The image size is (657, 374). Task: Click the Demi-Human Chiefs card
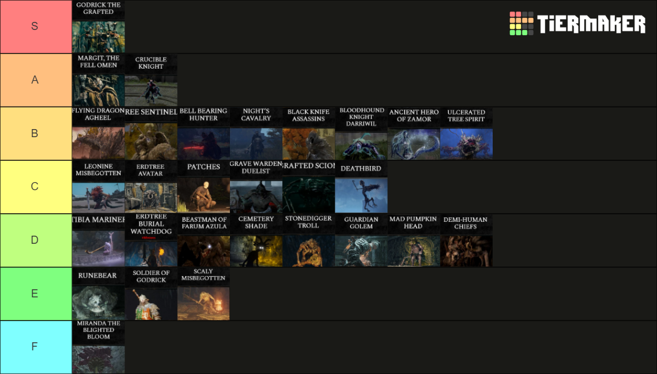(466, 240)
